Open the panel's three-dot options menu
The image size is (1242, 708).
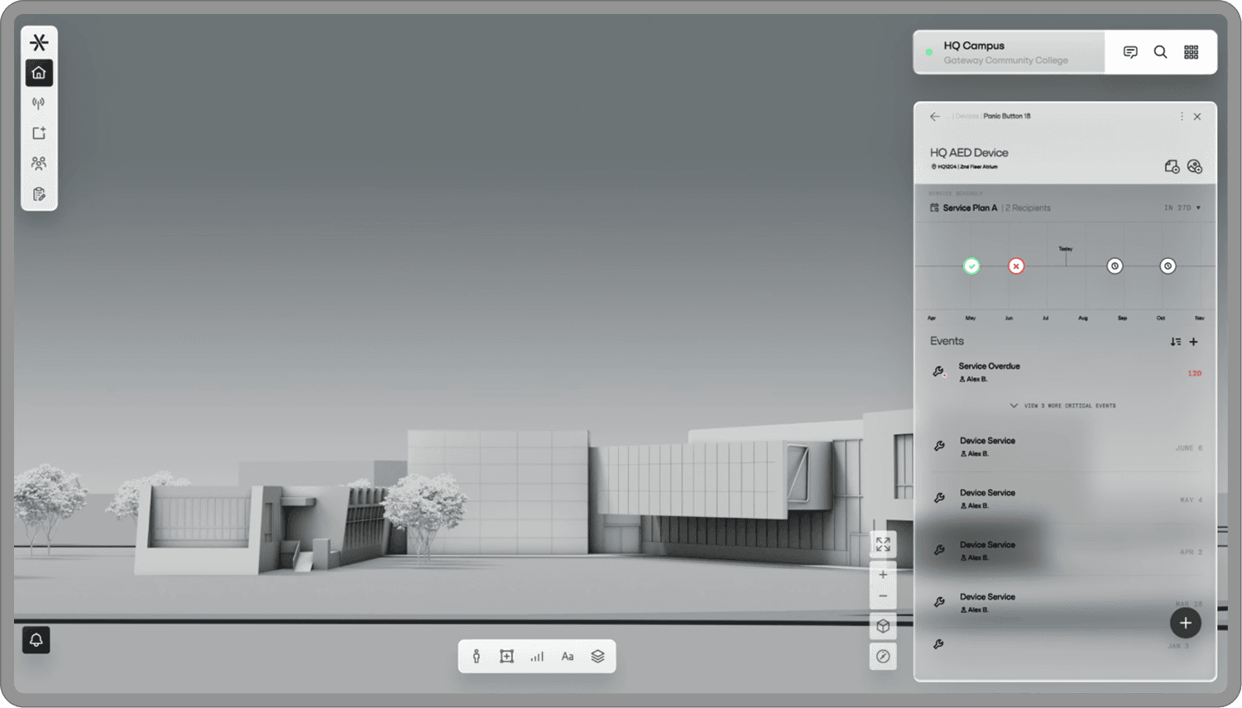coord(1182,117)
